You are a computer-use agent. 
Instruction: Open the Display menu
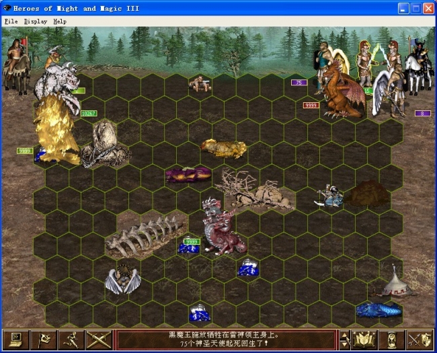click(36, 22)
